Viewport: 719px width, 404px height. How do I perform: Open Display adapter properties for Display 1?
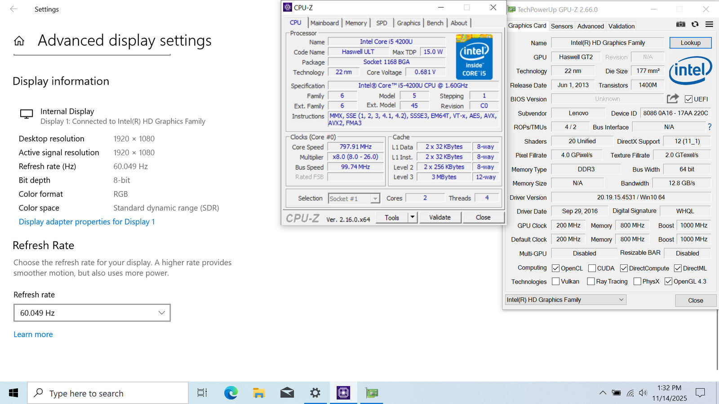click(x=87, y=222)
